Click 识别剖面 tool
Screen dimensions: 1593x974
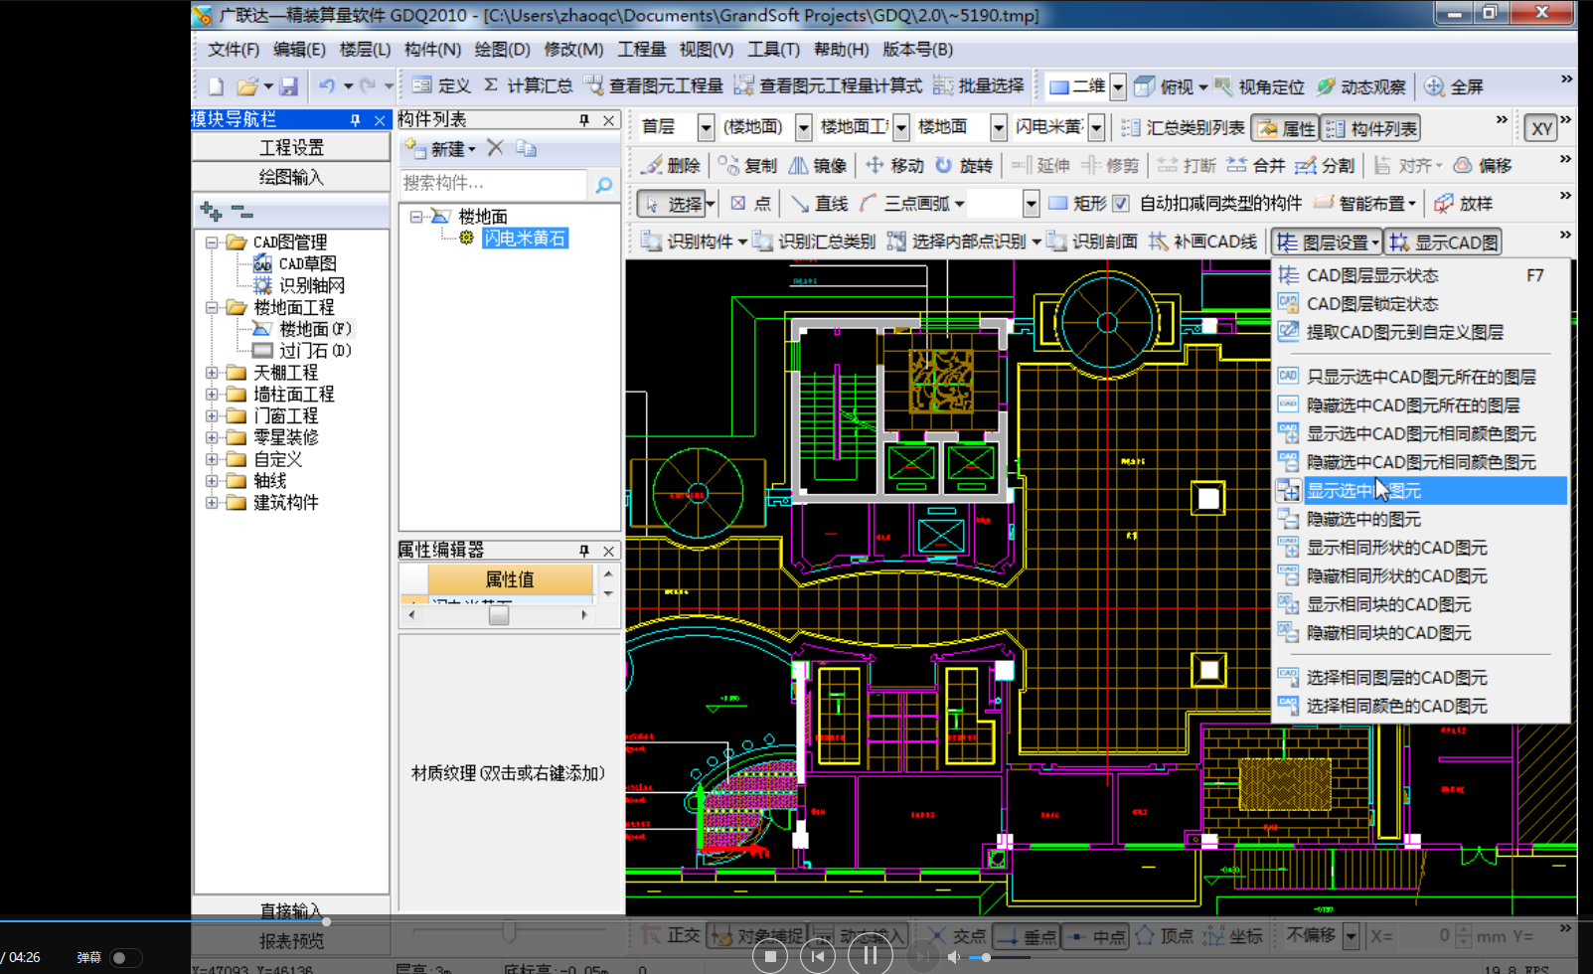tap(1092, 242)
